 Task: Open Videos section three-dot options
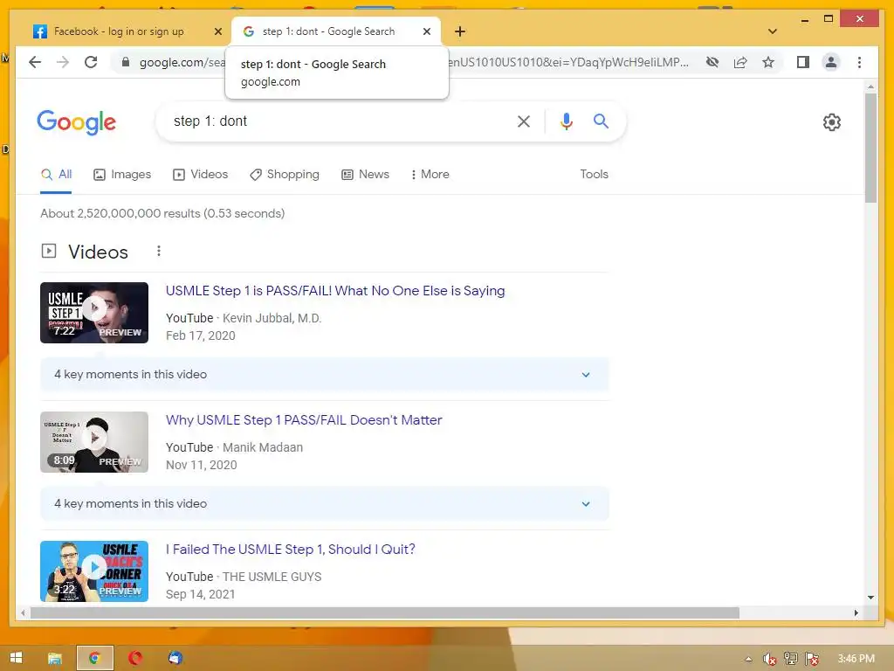[x=159, y=251]
